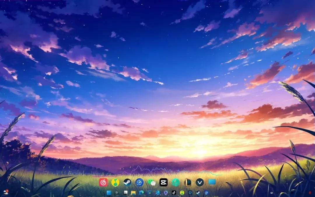This screenshot has width=315, height=197.
Task: Open the TikTok icon on the taskbar
Action: pyautogui.click(x=174, y=193)
